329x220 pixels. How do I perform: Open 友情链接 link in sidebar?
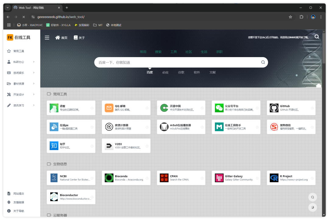click(x=19, y=202)
